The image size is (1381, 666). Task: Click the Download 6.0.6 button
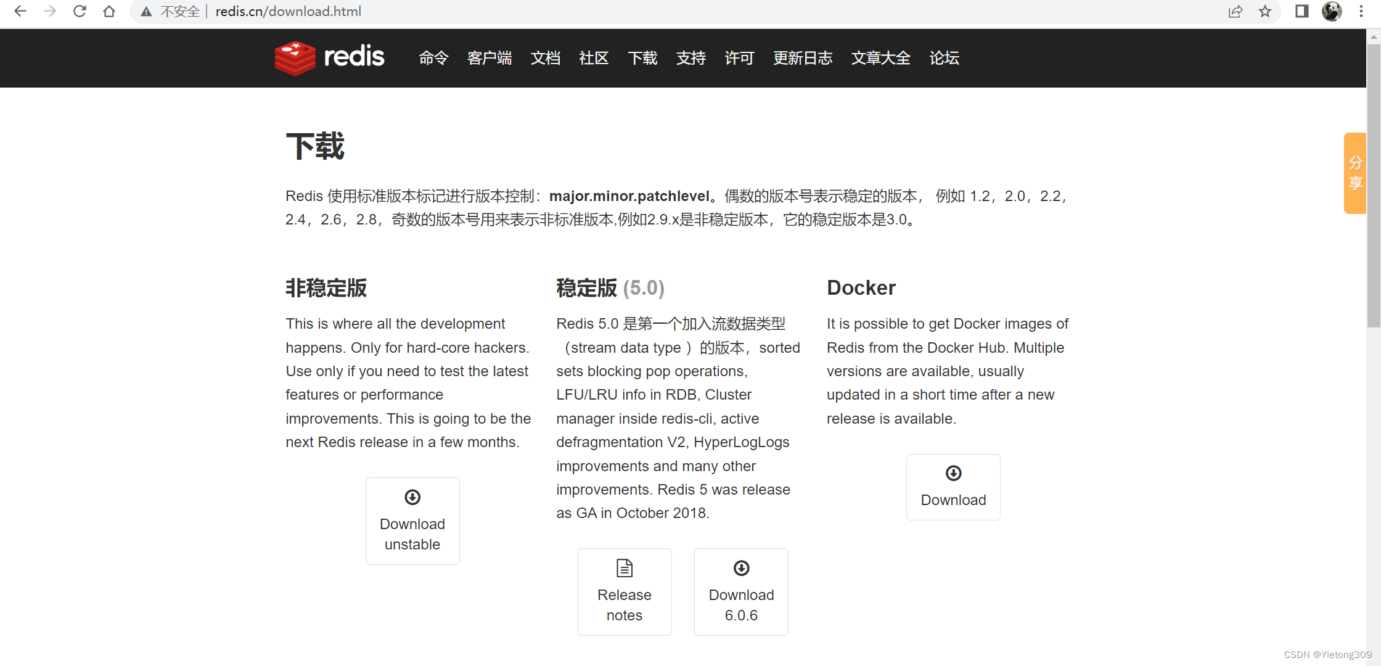[740, 592]
